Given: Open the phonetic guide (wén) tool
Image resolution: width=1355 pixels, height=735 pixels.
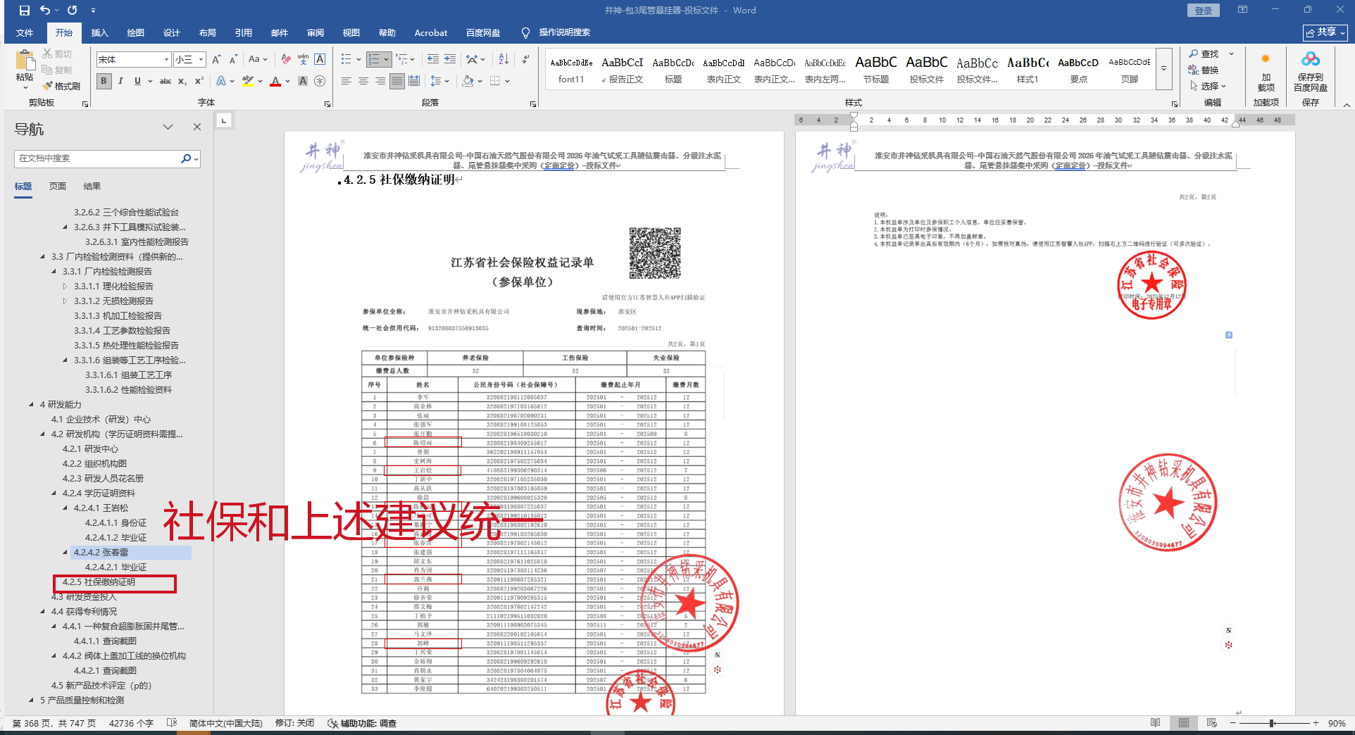Looking at the screenshot, I should [x=303, y=59].
